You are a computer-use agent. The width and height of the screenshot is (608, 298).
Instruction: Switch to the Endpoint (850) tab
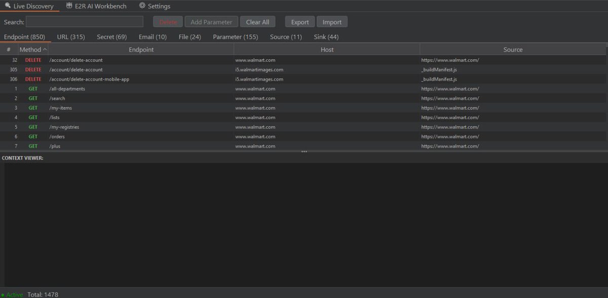point(25,37)
